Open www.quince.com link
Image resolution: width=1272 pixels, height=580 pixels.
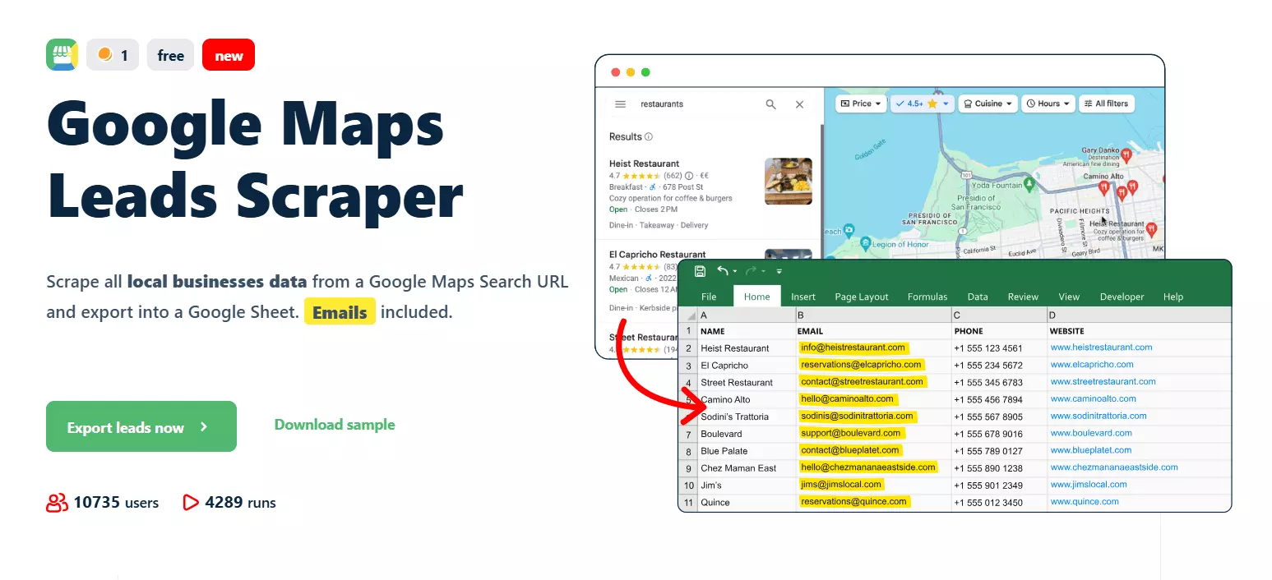[x=1085, y=501]
